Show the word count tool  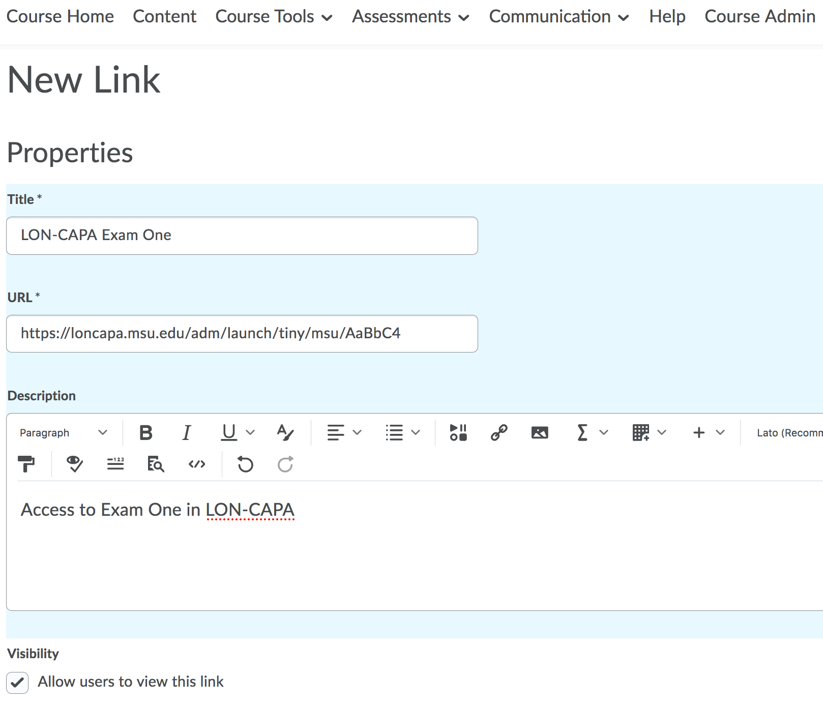pyautogui.click(x=115, y=464)
